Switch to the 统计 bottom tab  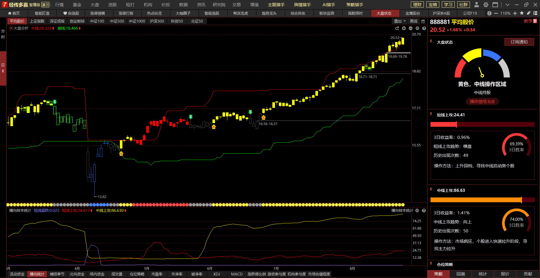[483, 274]
